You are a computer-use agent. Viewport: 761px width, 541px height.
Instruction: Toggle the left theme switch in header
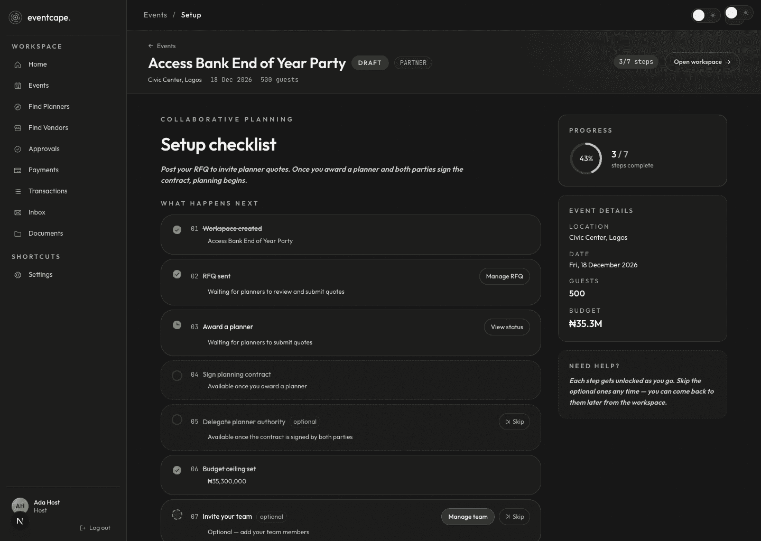(x=706, y=15)
